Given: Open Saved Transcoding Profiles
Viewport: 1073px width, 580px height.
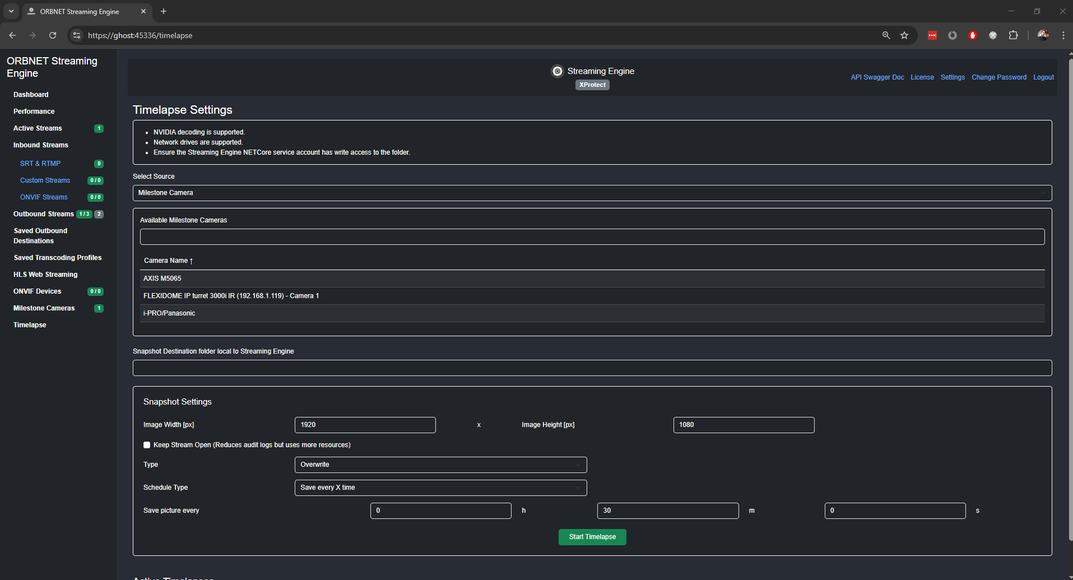Looking at the screenshot, I should (58, 258).
